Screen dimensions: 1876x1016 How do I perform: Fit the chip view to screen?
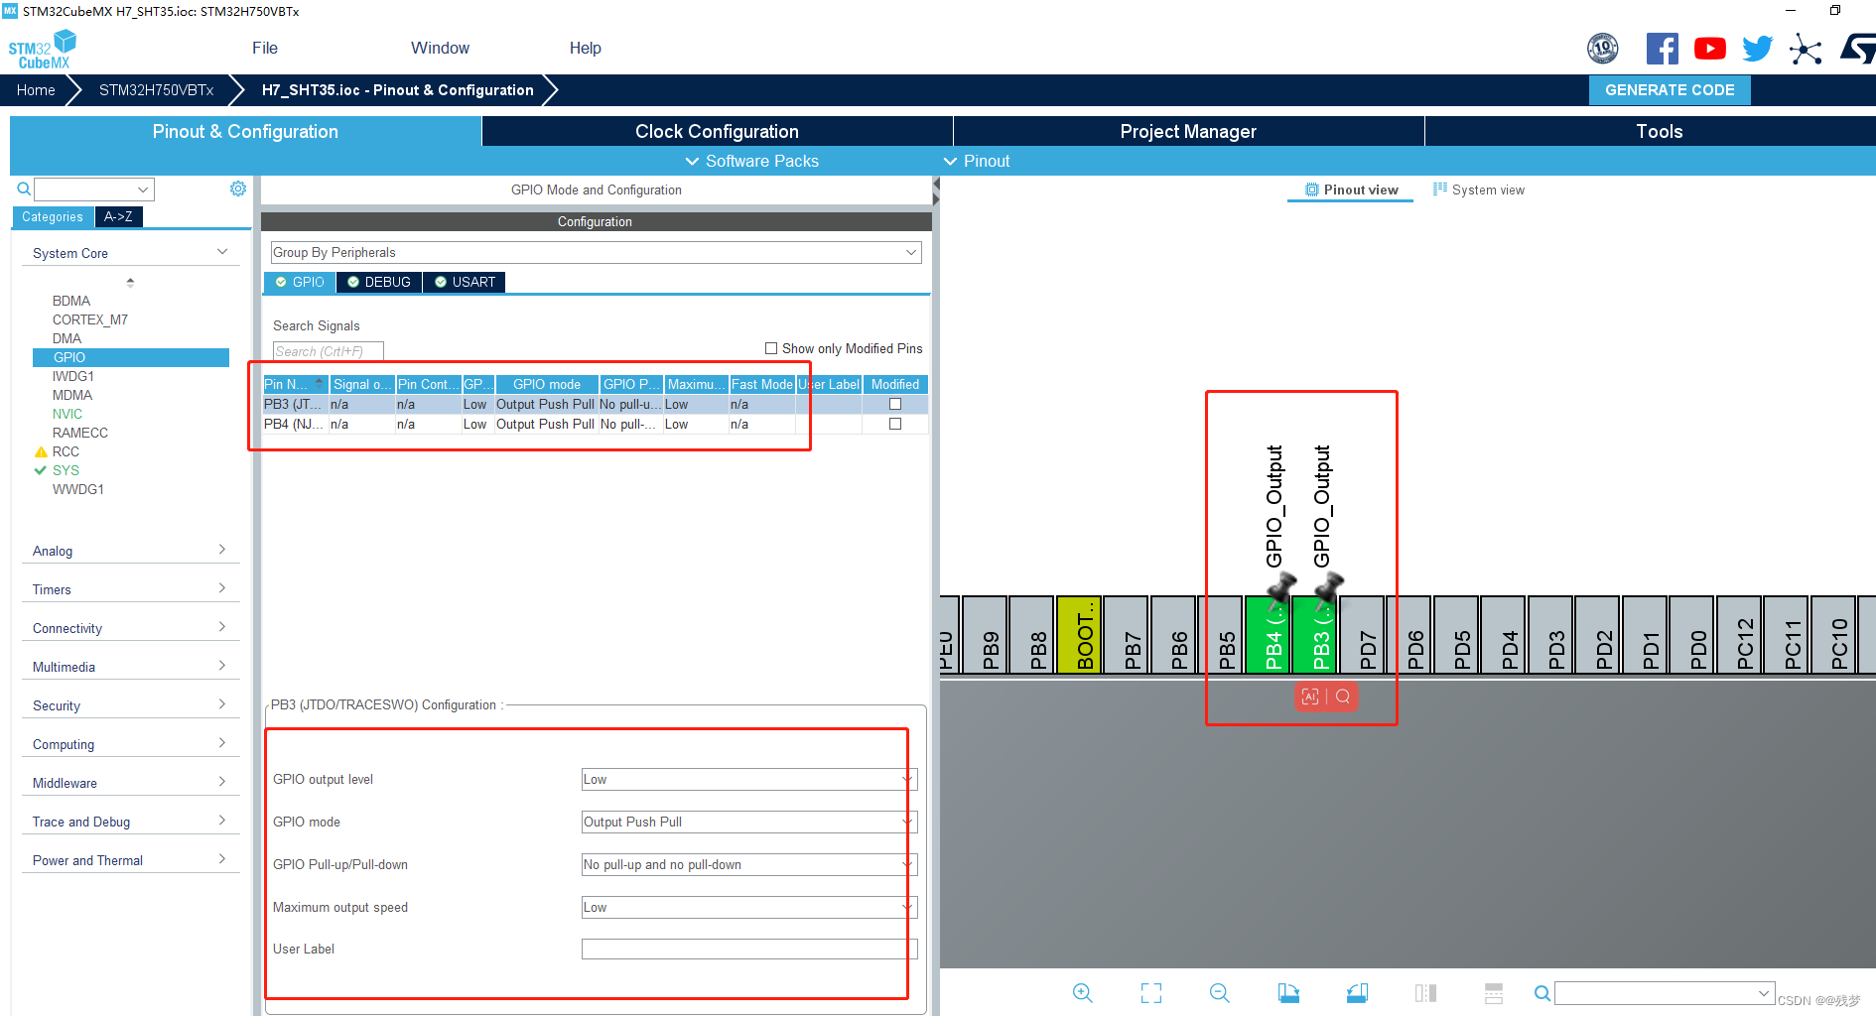(1151, 993)
